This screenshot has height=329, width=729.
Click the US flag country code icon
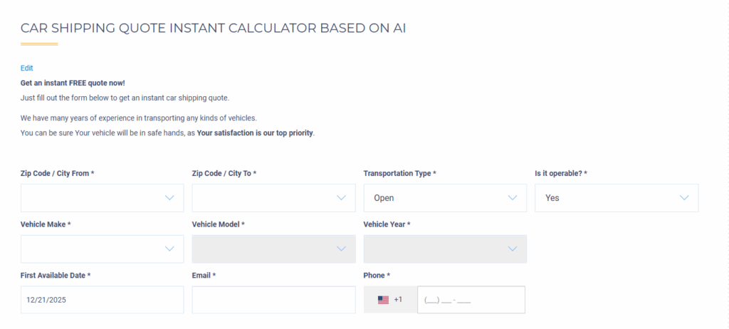383,300
